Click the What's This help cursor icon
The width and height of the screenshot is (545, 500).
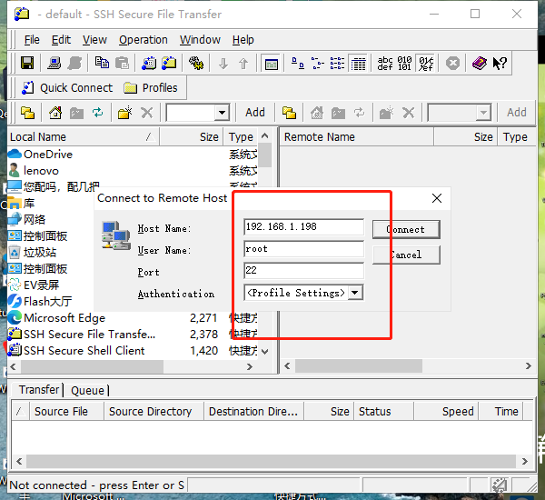tap(500, 64)
